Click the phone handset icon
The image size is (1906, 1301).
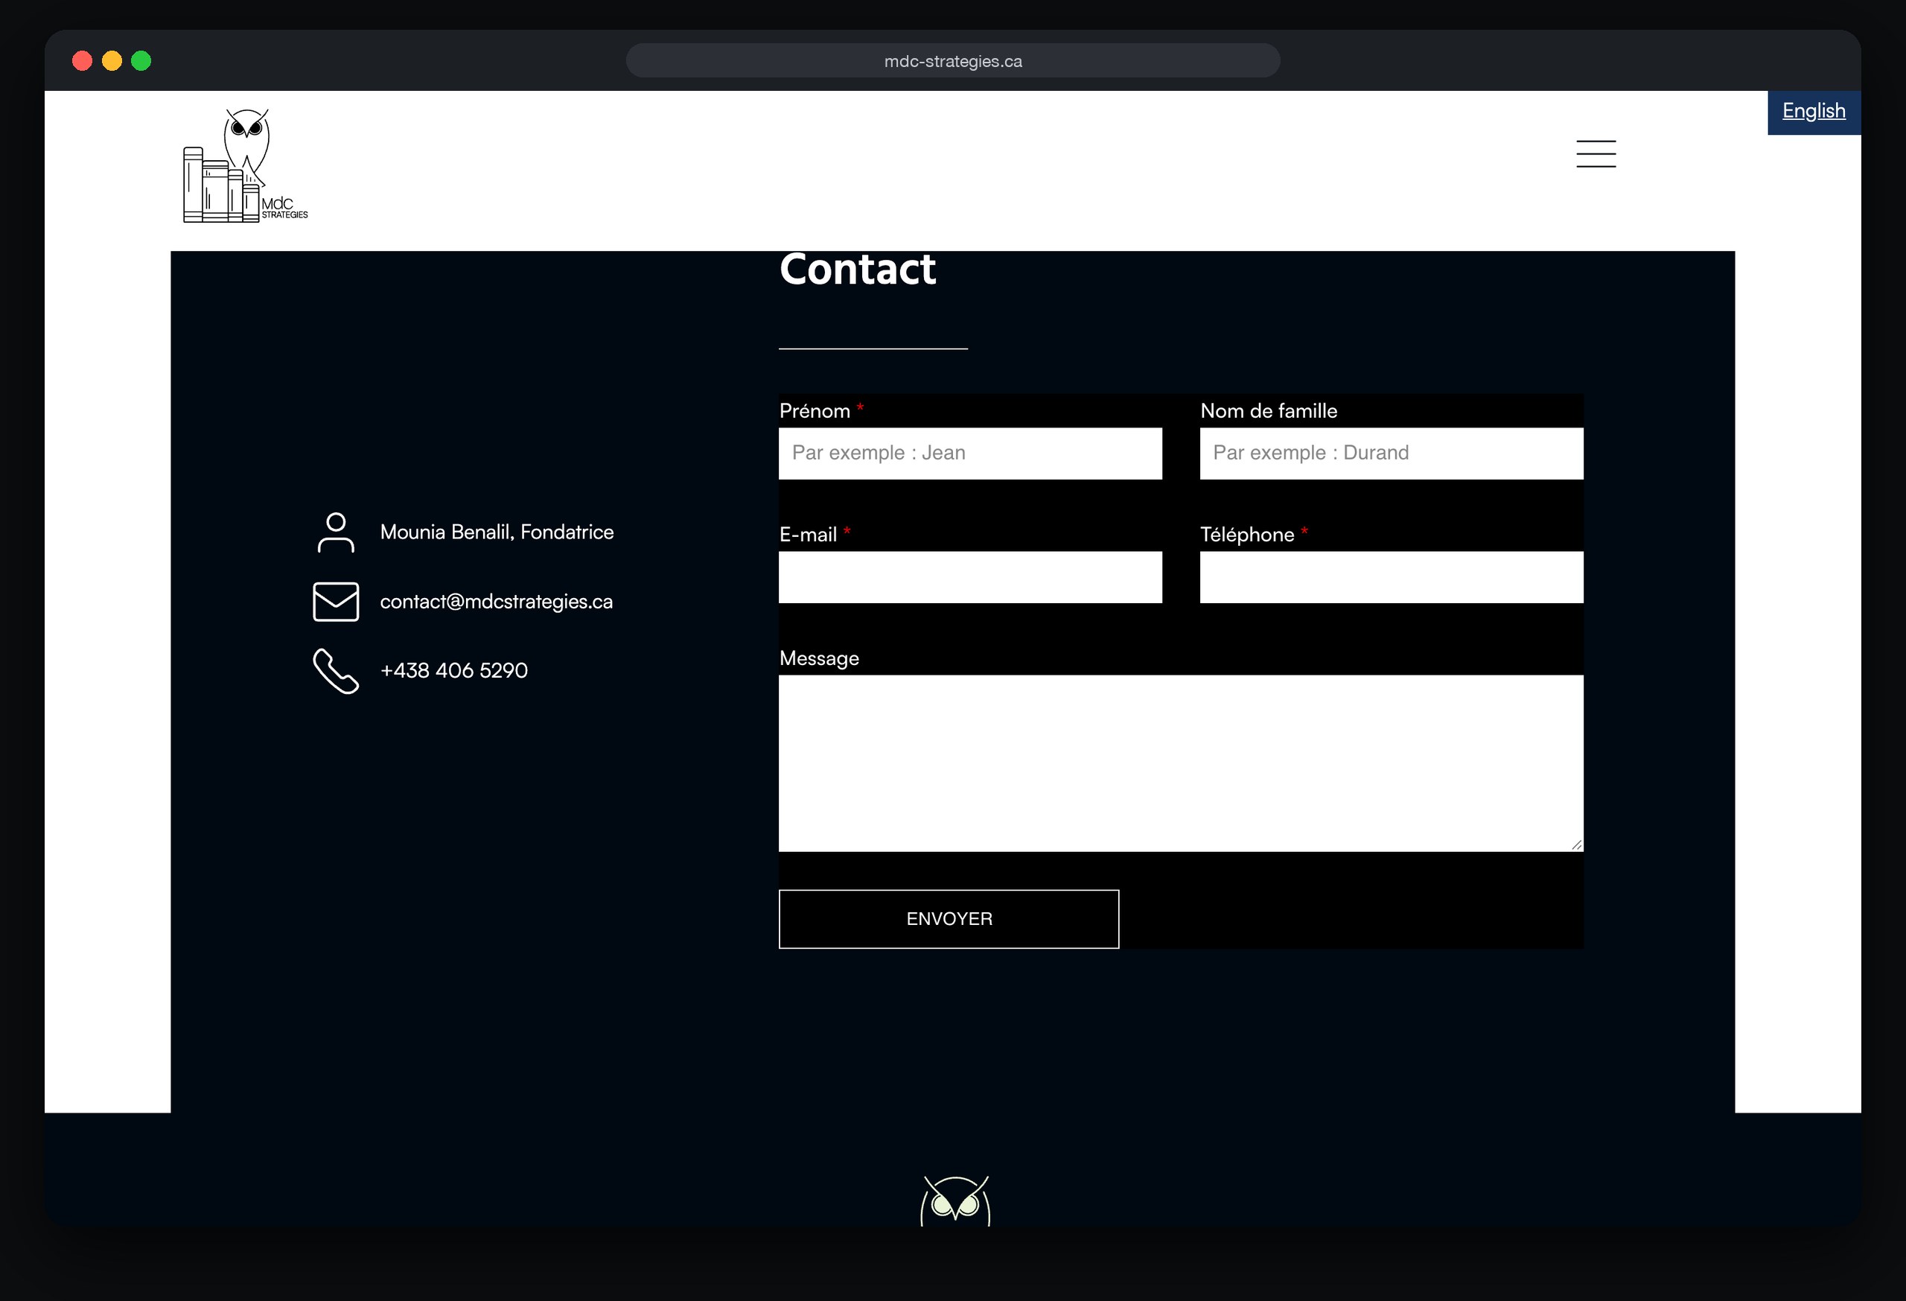click(x=337, y=671)
